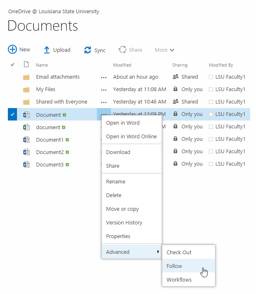
Task: Click the OneDrive @ Louisiana State University link
Action: [x=53, y=12]
